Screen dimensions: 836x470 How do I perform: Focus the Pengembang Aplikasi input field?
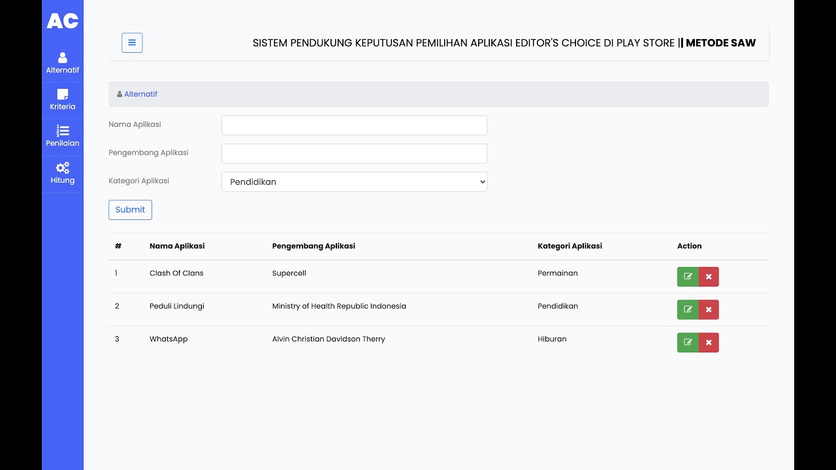[x=355, y=153]
